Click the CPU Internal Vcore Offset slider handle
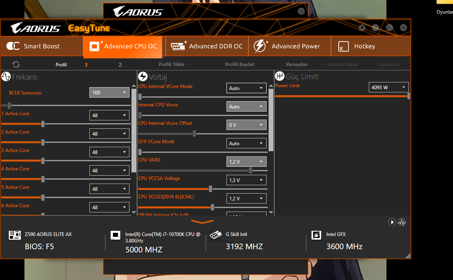Screen dimensions: 453x280 194,134
